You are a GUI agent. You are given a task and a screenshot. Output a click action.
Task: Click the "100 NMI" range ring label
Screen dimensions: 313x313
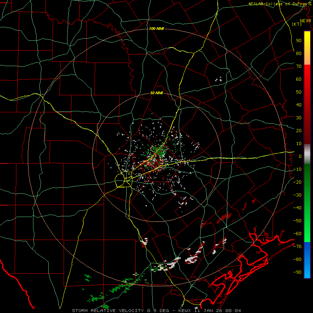(156, 29)
